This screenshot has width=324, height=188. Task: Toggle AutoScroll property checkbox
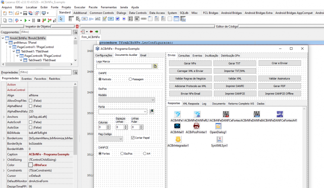tap(31, 122)
